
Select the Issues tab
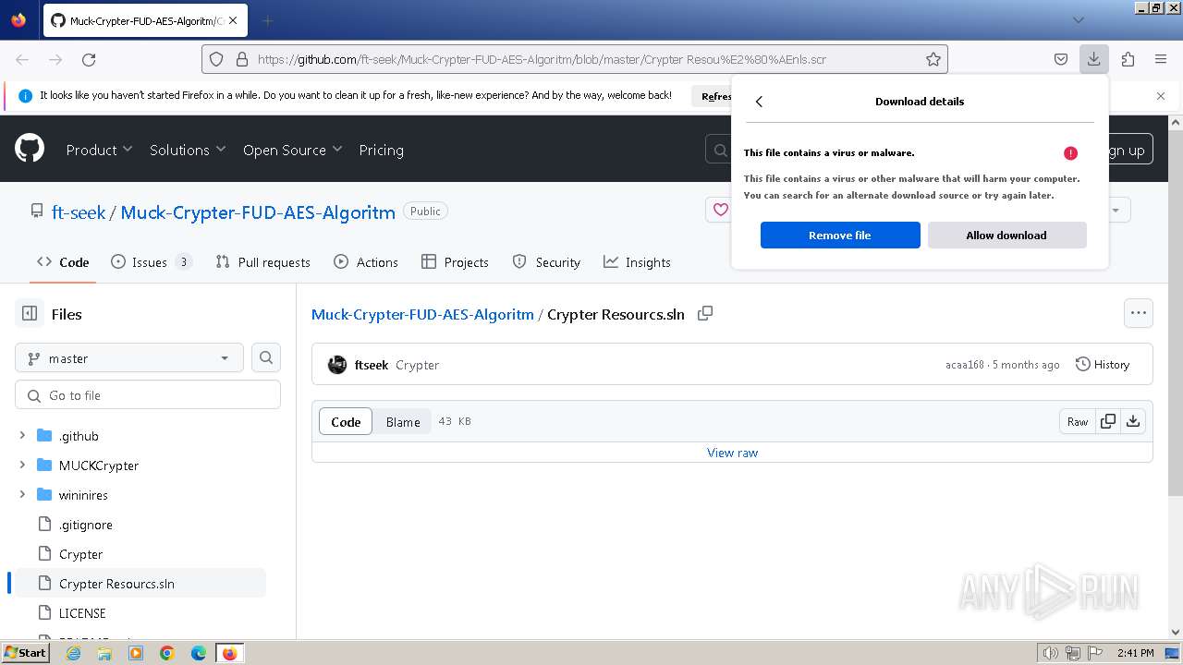click(x=151, y=262)
